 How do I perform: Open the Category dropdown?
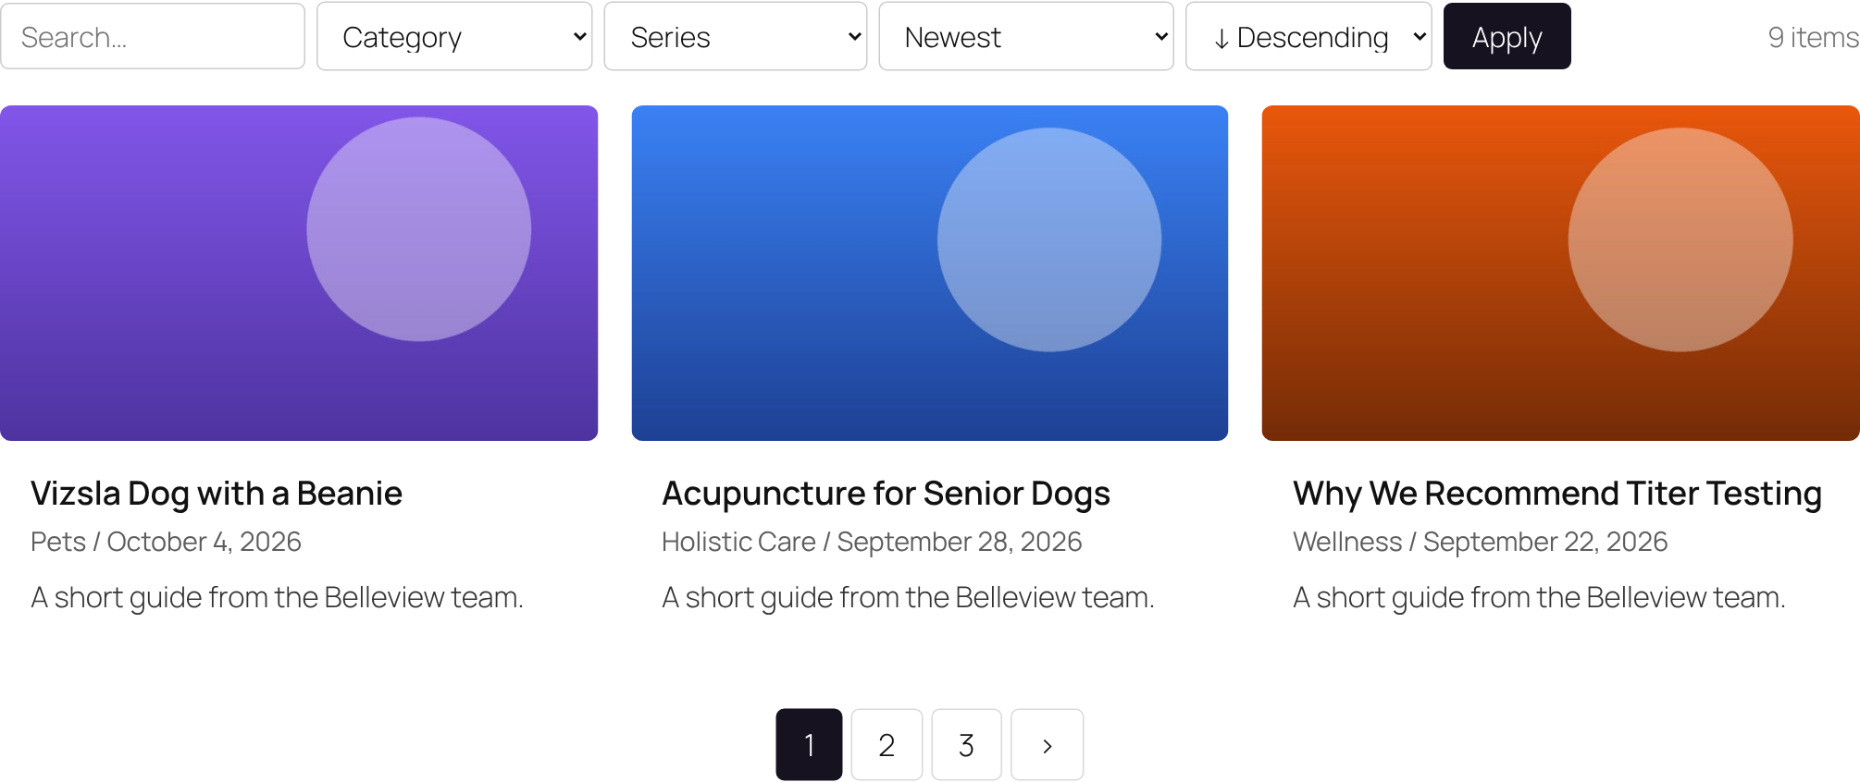point(454,37)
